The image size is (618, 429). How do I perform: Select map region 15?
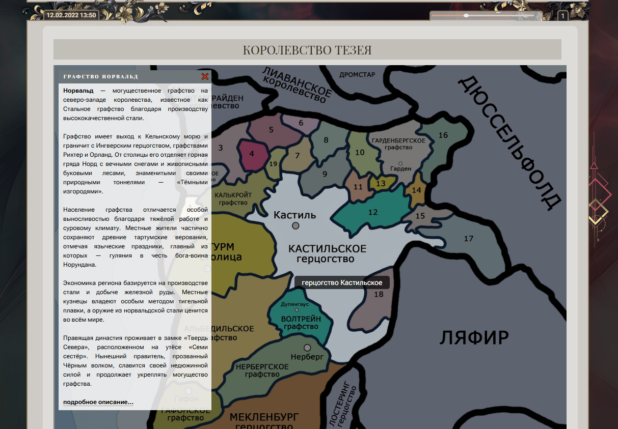(x=420, y=216)
